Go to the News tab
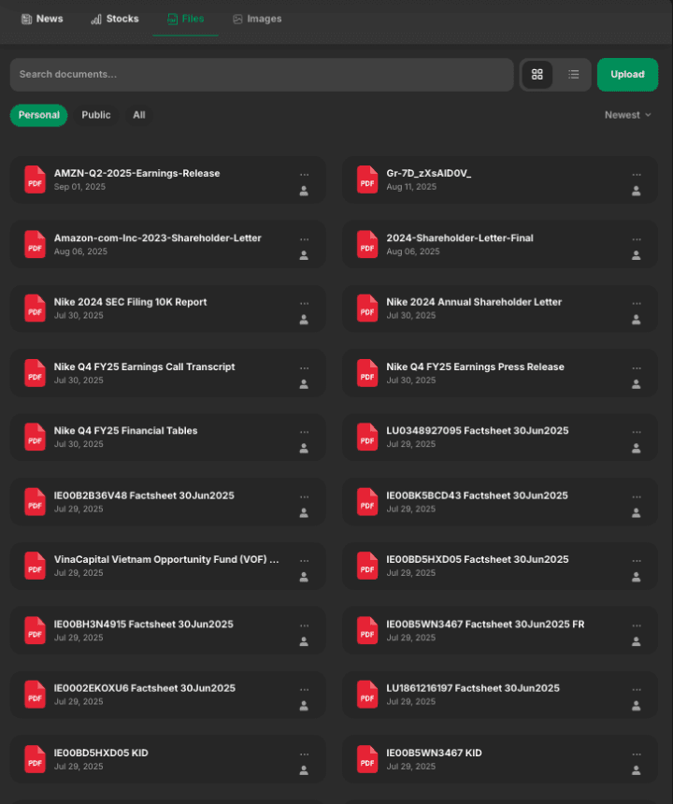Screen dimensions: 673x804 (x=42, y=19)
